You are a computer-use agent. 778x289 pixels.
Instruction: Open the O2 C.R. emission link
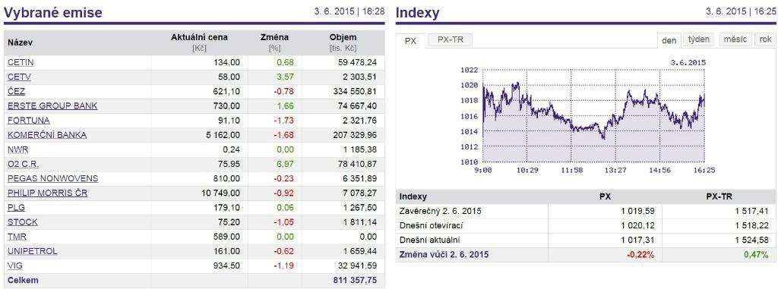click(x=24, y=164)
